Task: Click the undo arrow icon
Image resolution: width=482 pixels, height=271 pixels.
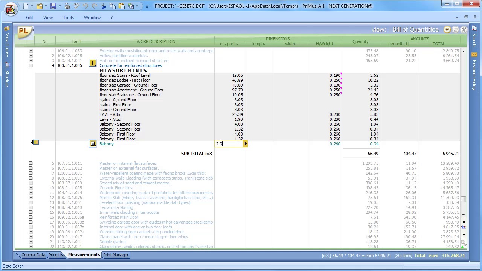Action: point(85,6)
